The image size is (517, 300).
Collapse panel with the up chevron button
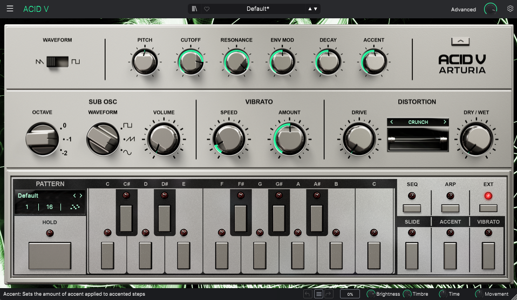coord(460,41)
